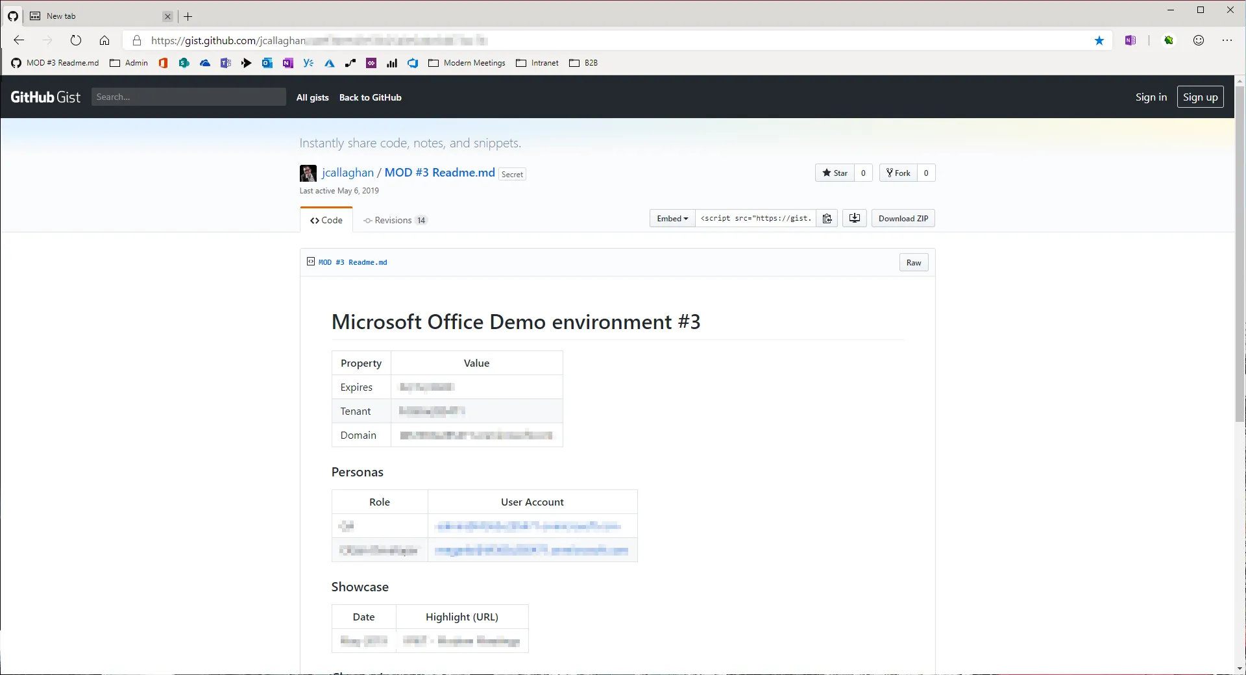Click the GitHub Gist logo
The height and width of the screenshot is (675, 1246).
(x=45, y=97)
